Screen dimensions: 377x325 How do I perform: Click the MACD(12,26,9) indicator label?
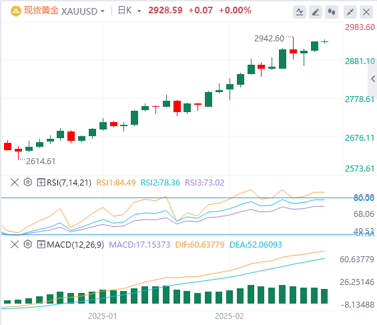coord(75,244)
